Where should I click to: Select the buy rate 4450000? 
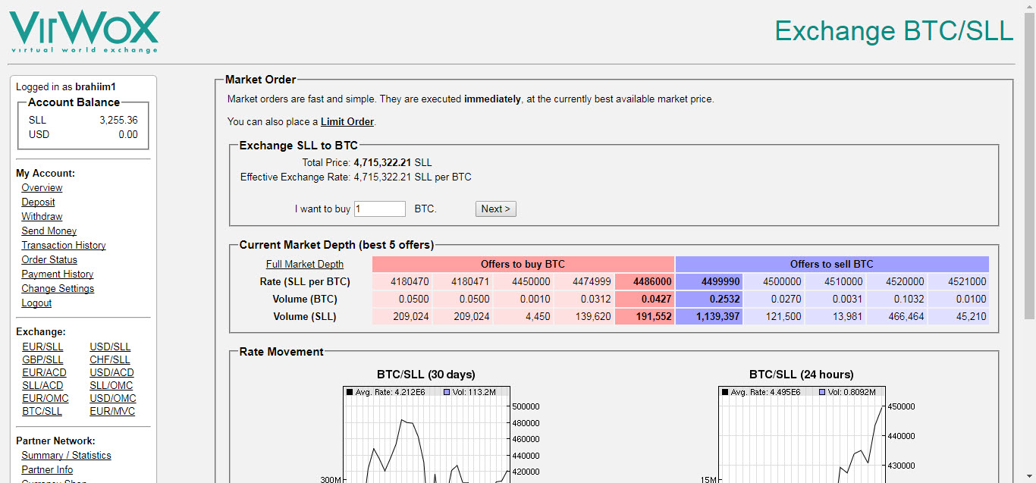point(524,282)
